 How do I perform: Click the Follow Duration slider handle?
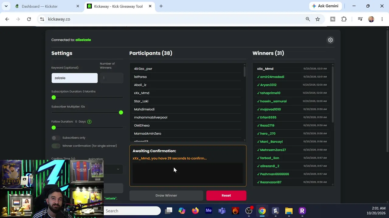[x=54, y=128]
